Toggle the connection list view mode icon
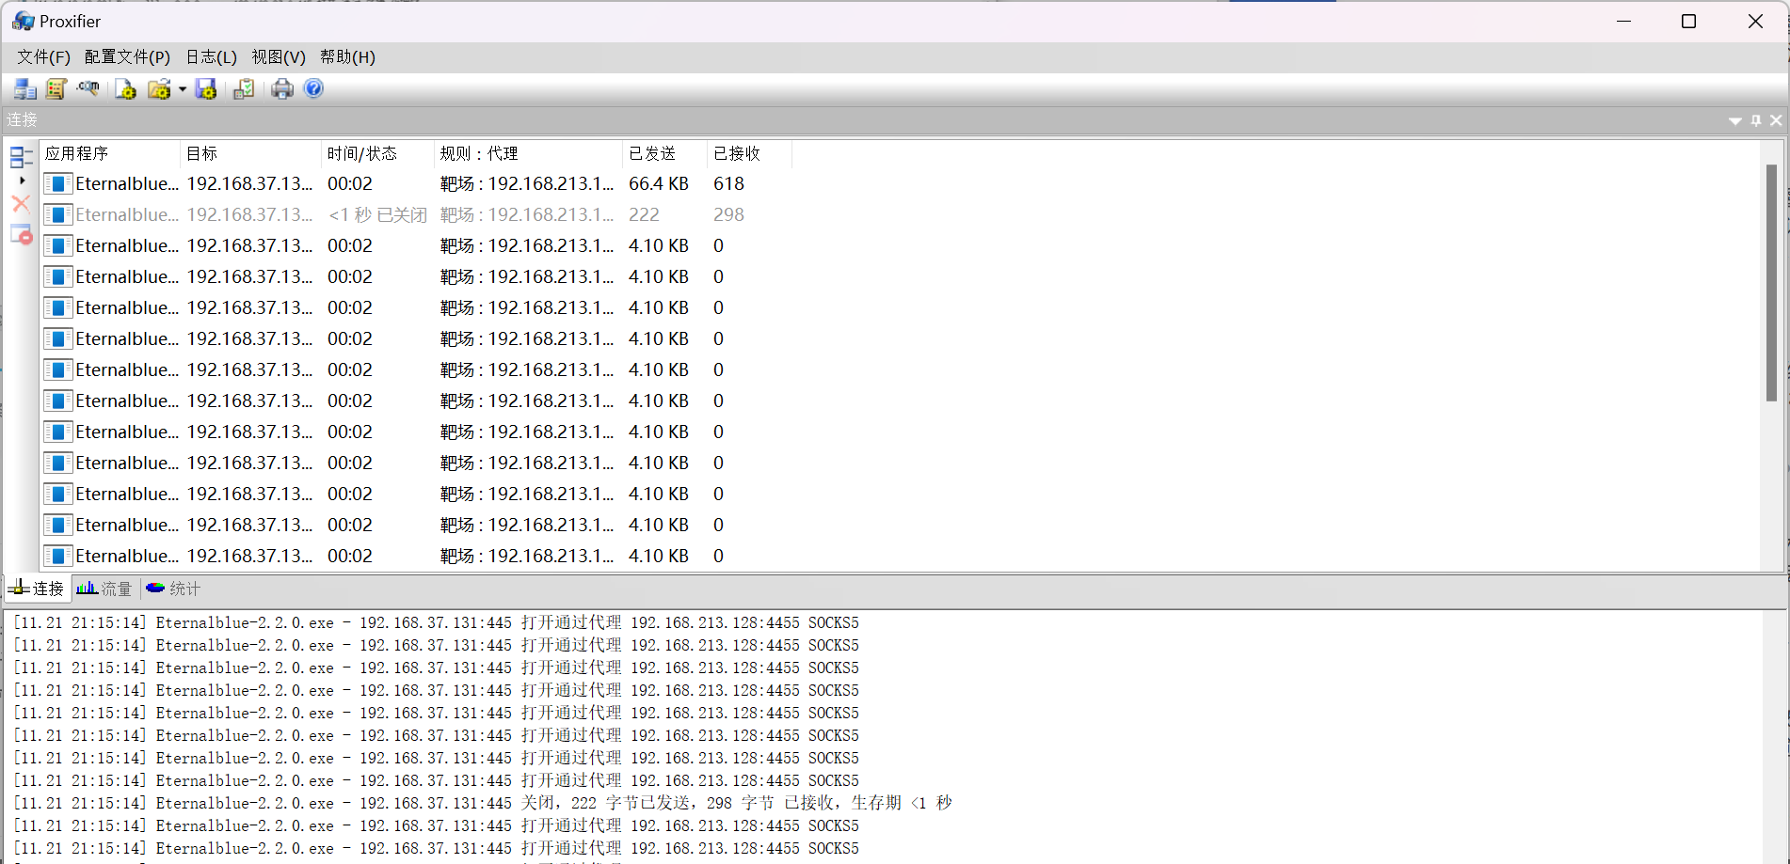The image size is (1790, 864). [21, 156]
